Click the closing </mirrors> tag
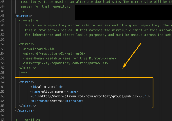172x121 pixels. coord(25,110)
